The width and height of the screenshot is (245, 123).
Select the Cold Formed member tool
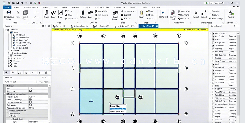click(163, 14)
